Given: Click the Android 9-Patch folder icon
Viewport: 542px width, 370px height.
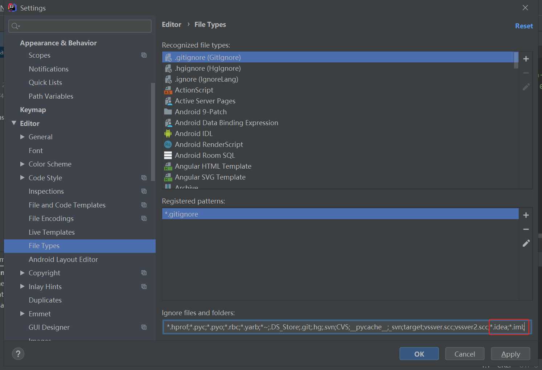Looking at the screenshot, I should (x=168, y=112).
